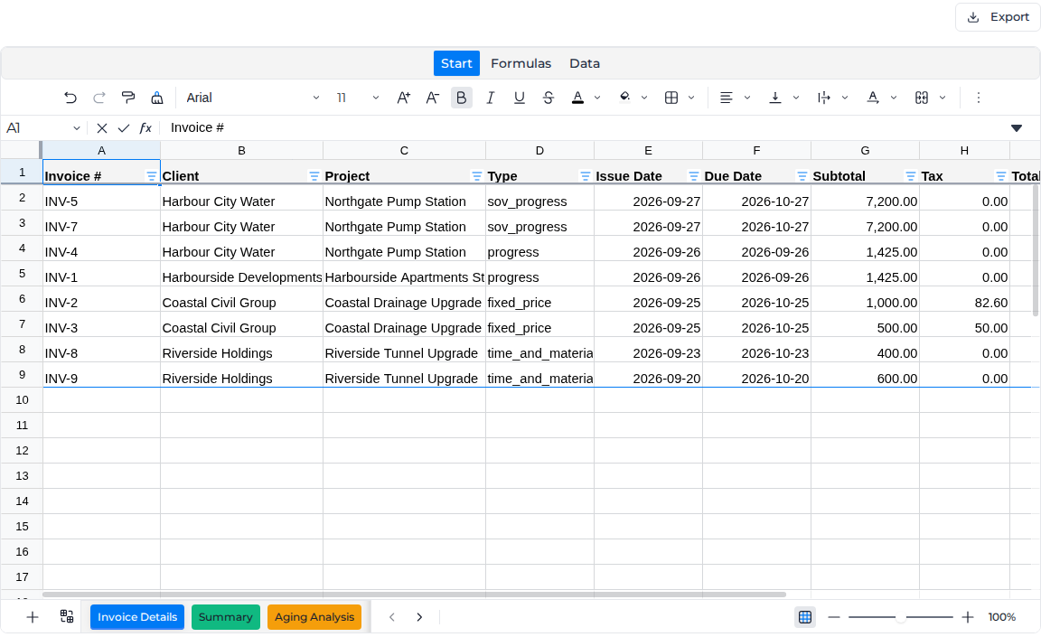Viewport: 1041px width, 637px height.
Task: Open the Tax column filter
Action: (1001, 176)
